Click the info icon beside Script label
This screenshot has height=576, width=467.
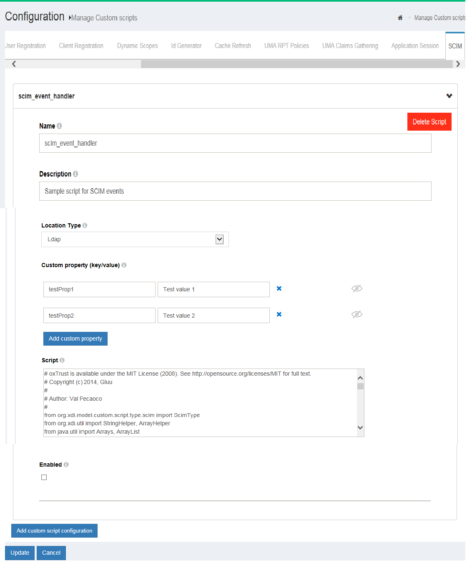coord(62,360)
